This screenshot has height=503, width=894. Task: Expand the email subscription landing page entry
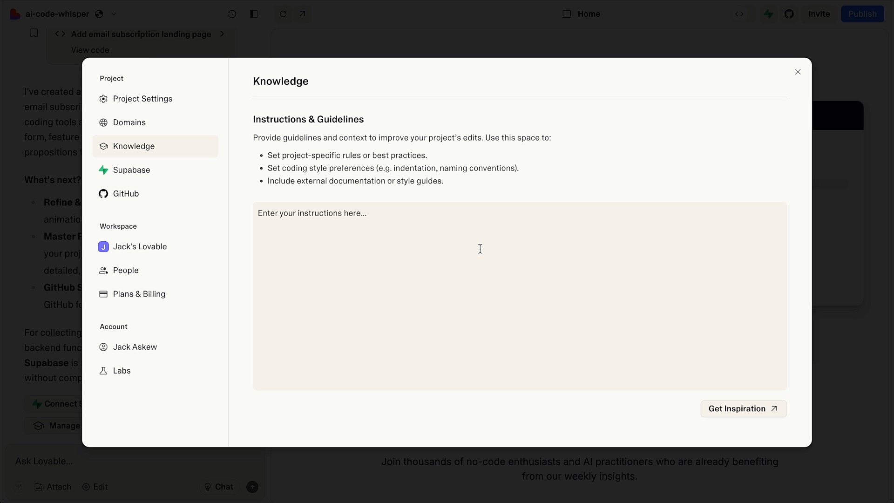222,34
